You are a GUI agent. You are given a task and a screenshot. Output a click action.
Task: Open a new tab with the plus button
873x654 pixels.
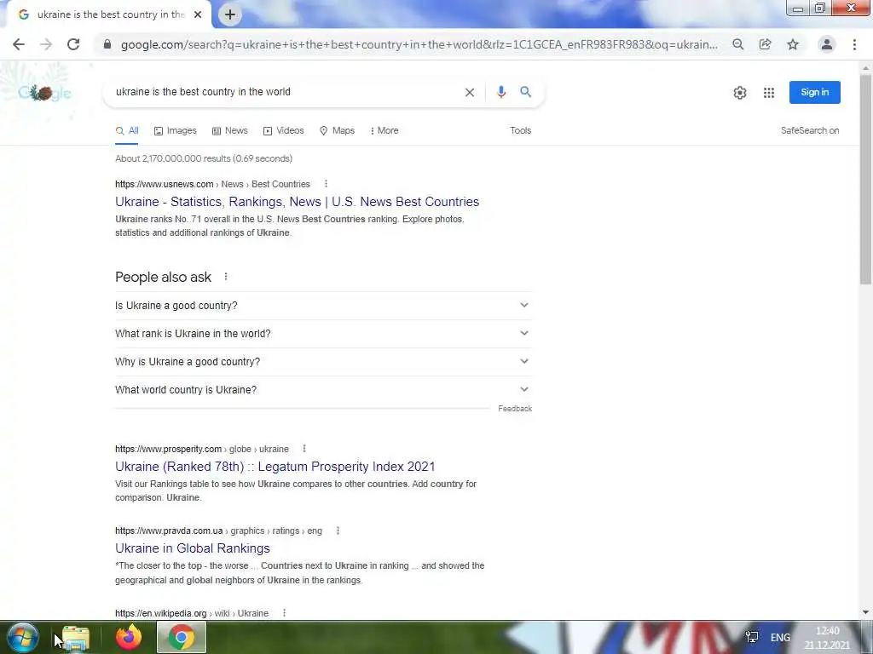pos(230,14)
